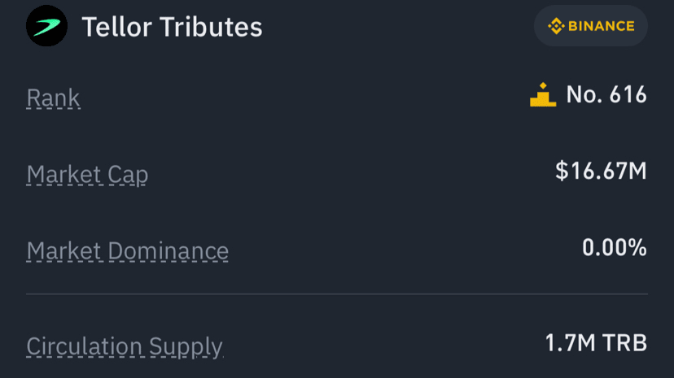674x378 pixels.
Task: Click the No. prefix before 616
Action: coord(582,95)
